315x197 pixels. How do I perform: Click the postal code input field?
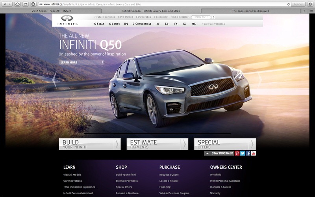(201, 17)
